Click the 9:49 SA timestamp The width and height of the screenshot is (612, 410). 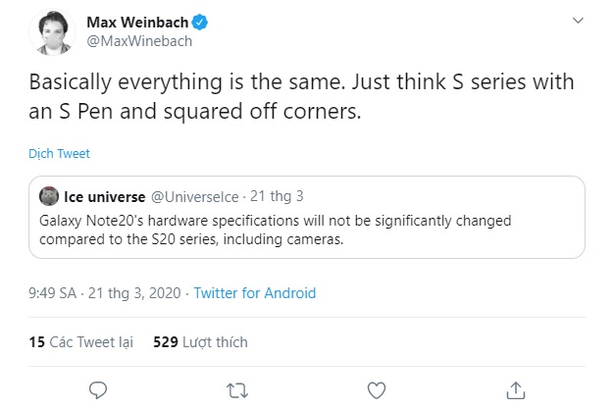[52, 293]
